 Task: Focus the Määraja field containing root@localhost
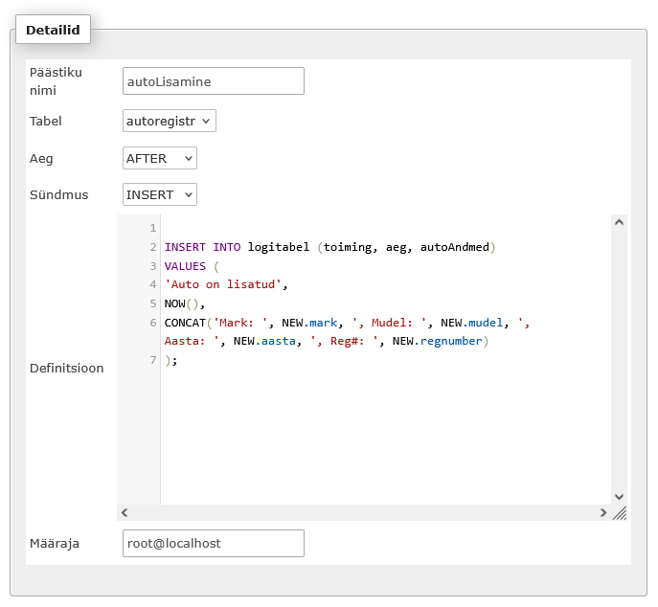[214, 543]
